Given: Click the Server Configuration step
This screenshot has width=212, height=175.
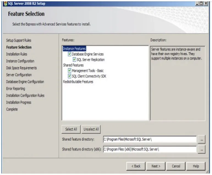Looking at the screenshot, I should click(19, 75).
